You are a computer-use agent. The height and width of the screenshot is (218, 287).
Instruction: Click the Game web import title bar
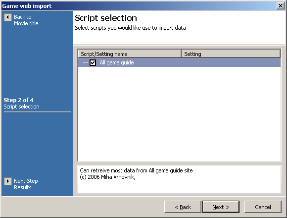[x=139, y=6]
